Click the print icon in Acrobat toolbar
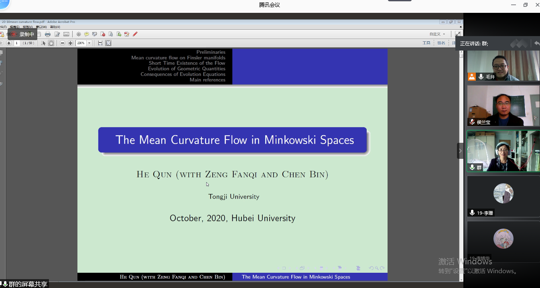Screen dimensions: 540x288 click(x=48, y=34)
